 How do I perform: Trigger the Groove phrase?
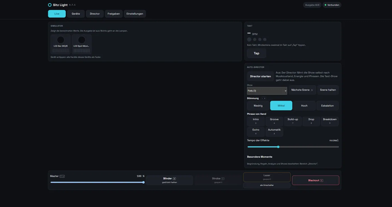[274, 121]
